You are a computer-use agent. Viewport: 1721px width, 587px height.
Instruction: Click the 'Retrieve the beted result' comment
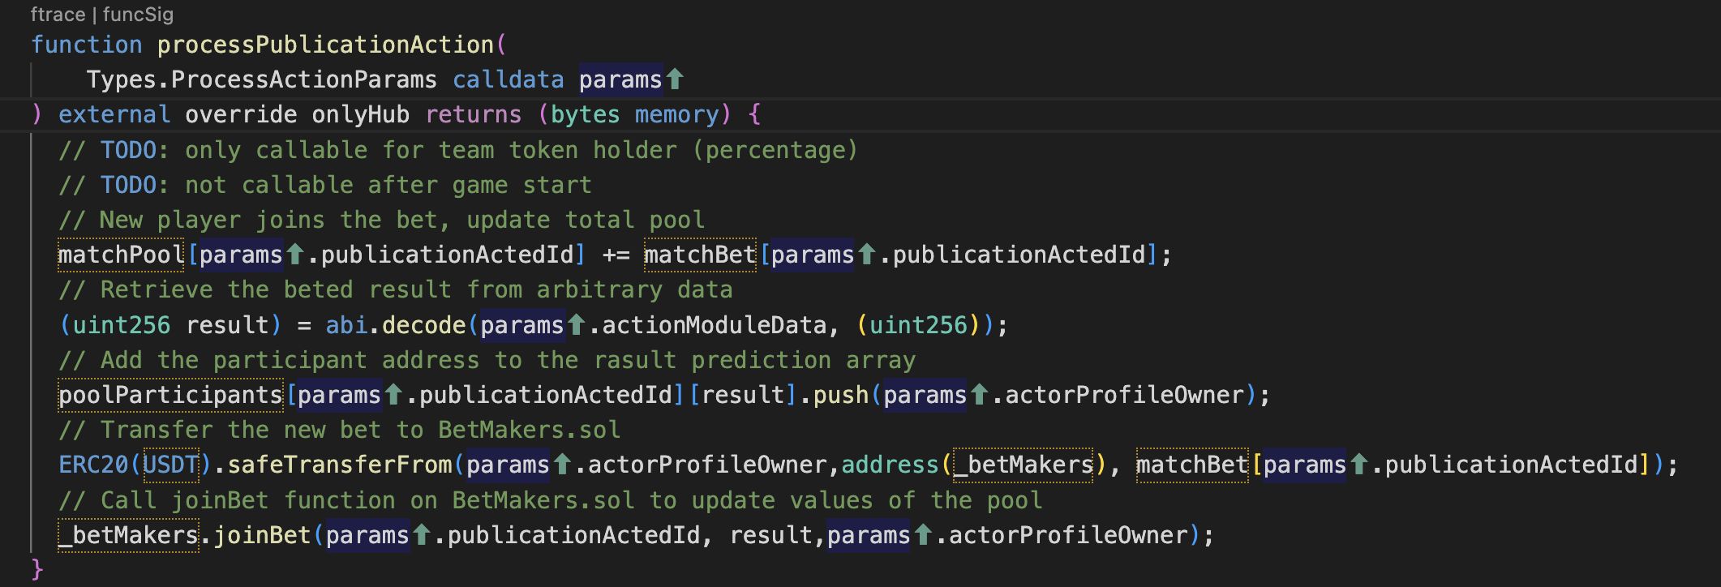395,289
